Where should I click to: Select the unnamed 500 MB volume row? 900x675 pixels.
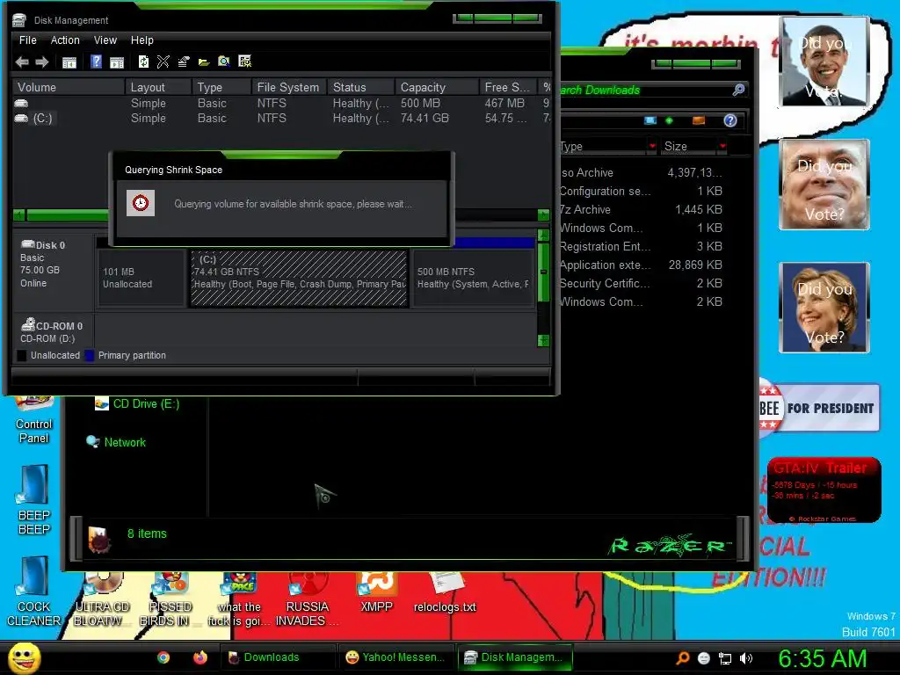tap(281, 104)
